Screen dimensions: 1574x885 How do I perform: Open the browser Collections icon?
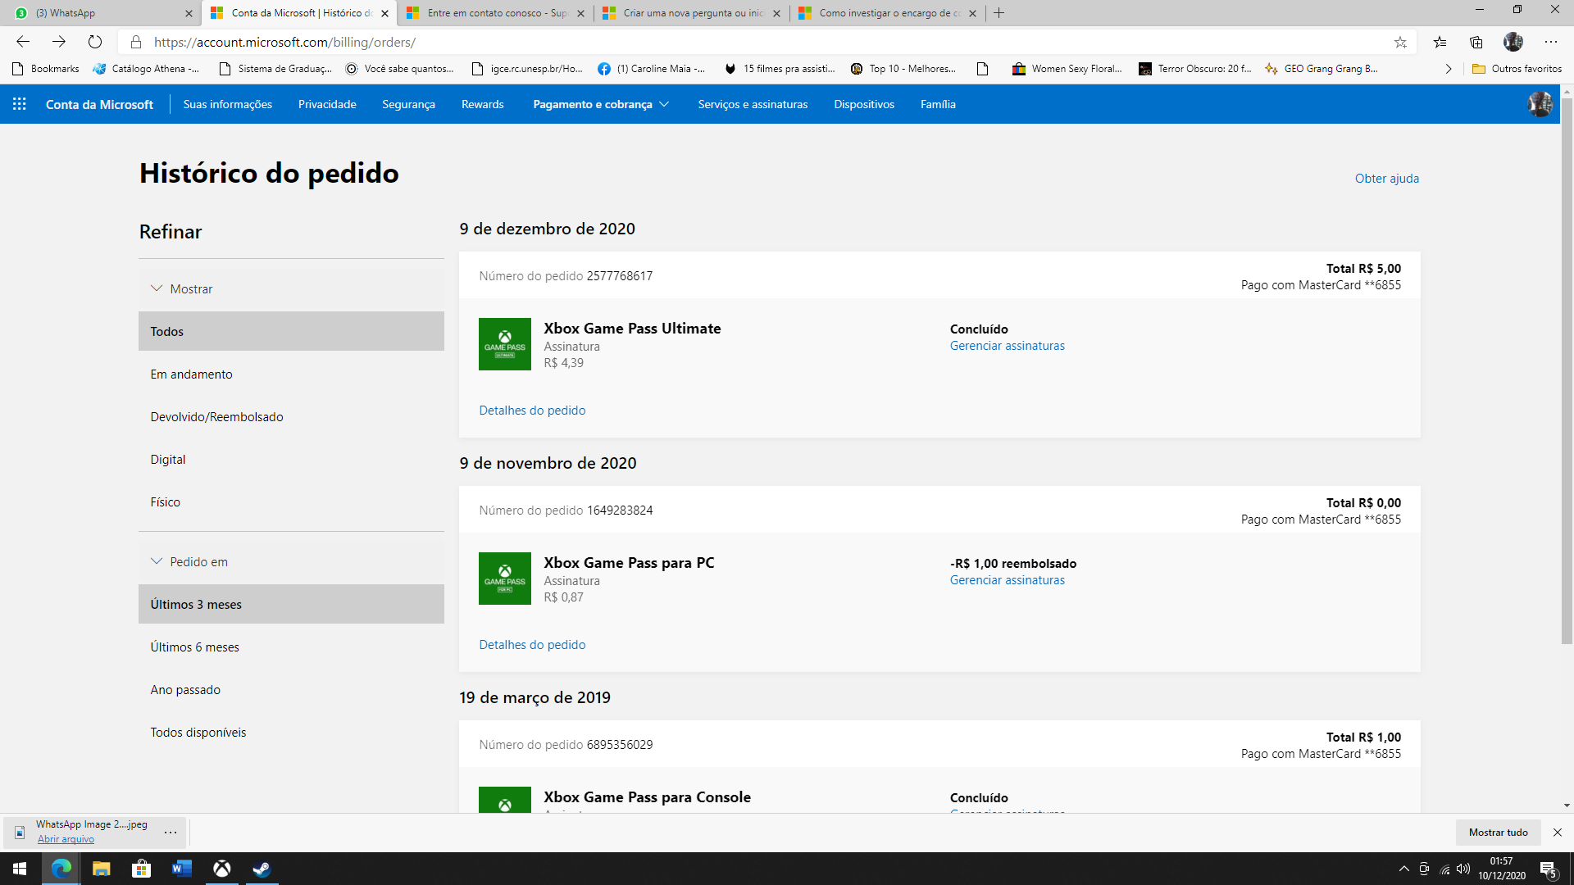(1476, 42)
